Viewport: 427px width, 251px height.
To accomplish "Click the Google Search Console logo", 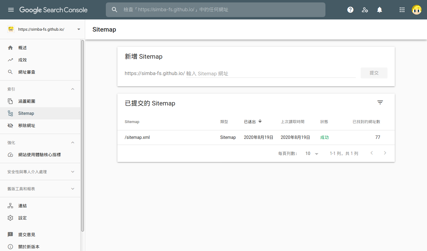I will tap(54, 10).
